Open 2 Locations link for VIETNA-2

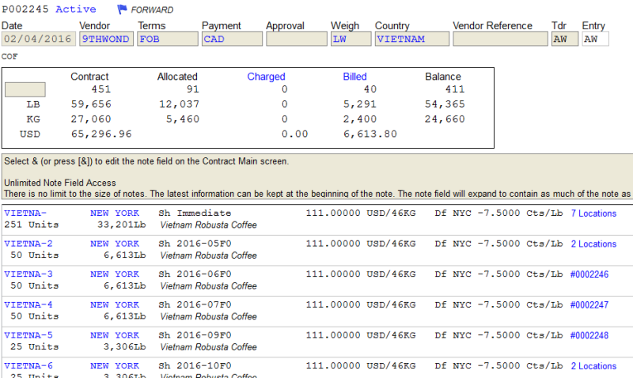(593, 244)
